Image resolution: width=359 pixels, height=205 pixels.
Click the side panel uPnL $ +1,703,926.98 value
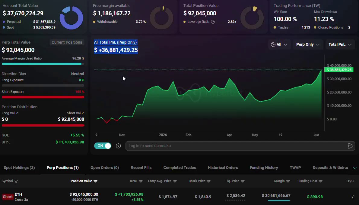[70, 142]
